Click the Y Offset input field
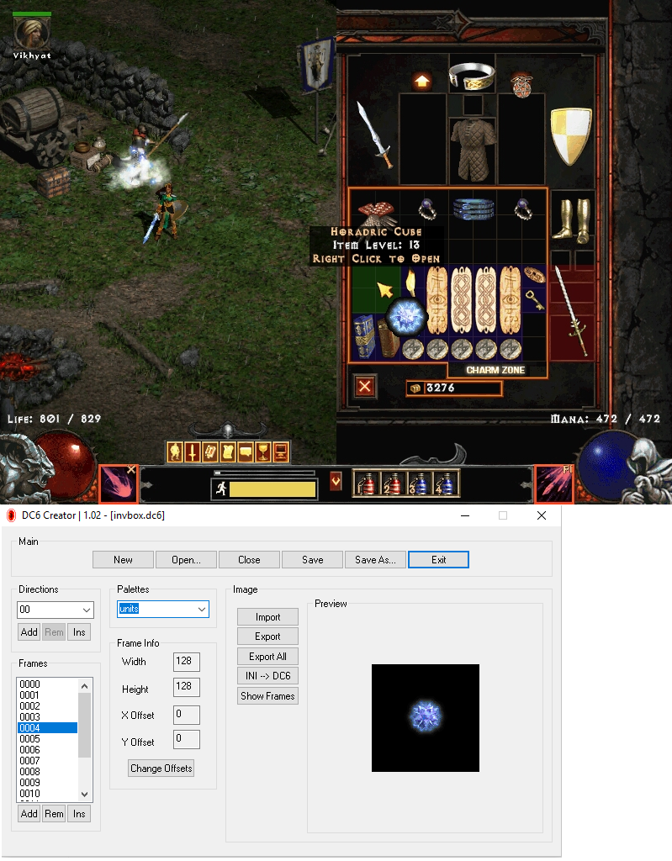The image size is (672, 861). point(186,739)
